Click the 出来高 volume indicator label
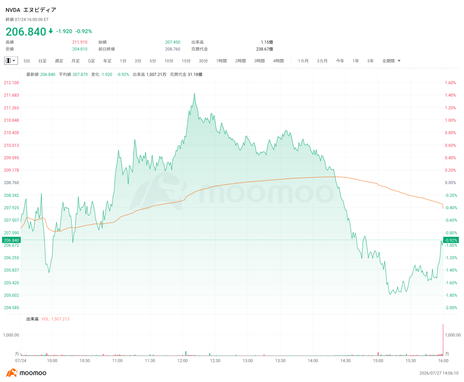464x382 pixels. (32, 319)
